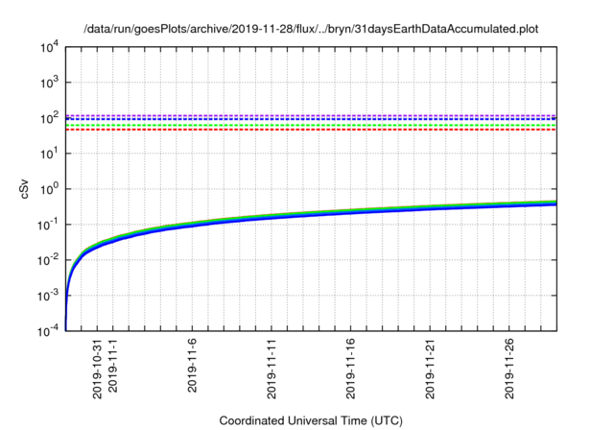
Task: Click the plot file path title
Action: pyautogui.click(x=311, y=29)
